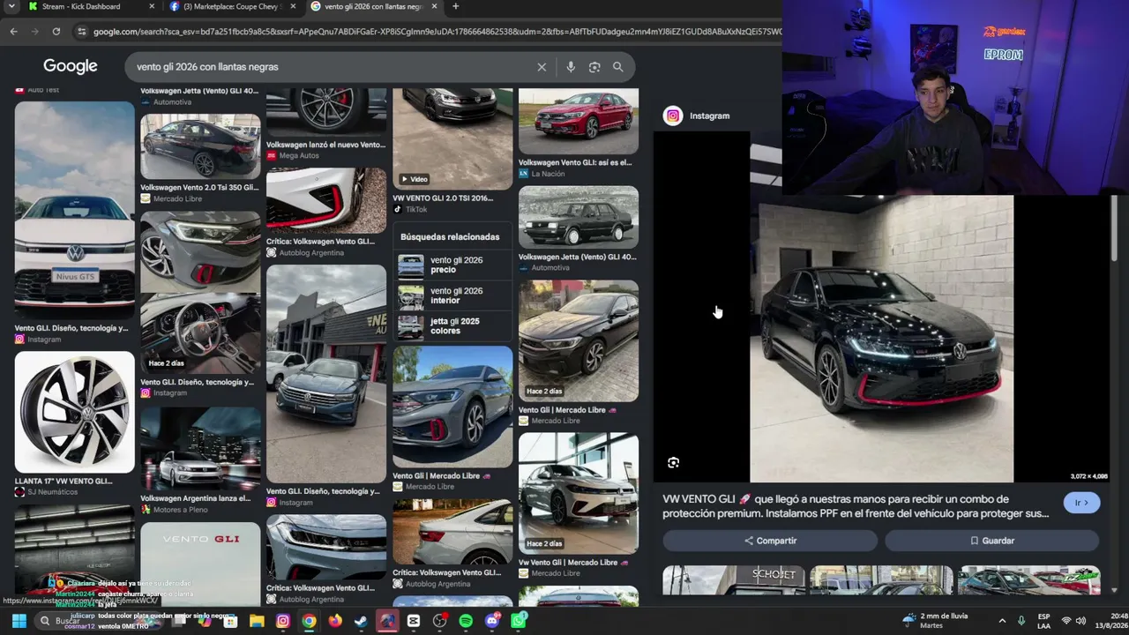This screenshot has height=635, width=1129.
Task: Open La Nación red Vento GLI thumbnail
Action: click(579, 121)
